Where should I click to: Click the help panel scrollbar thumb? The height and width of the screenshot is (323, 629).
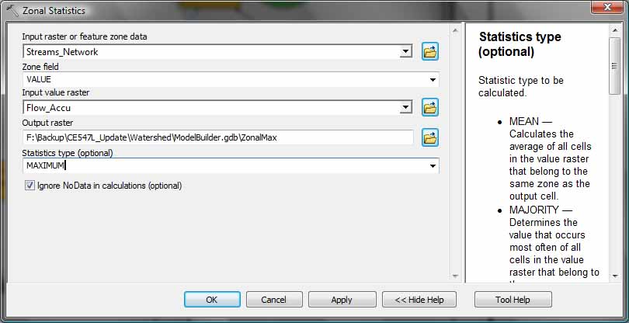click(614, 66)
